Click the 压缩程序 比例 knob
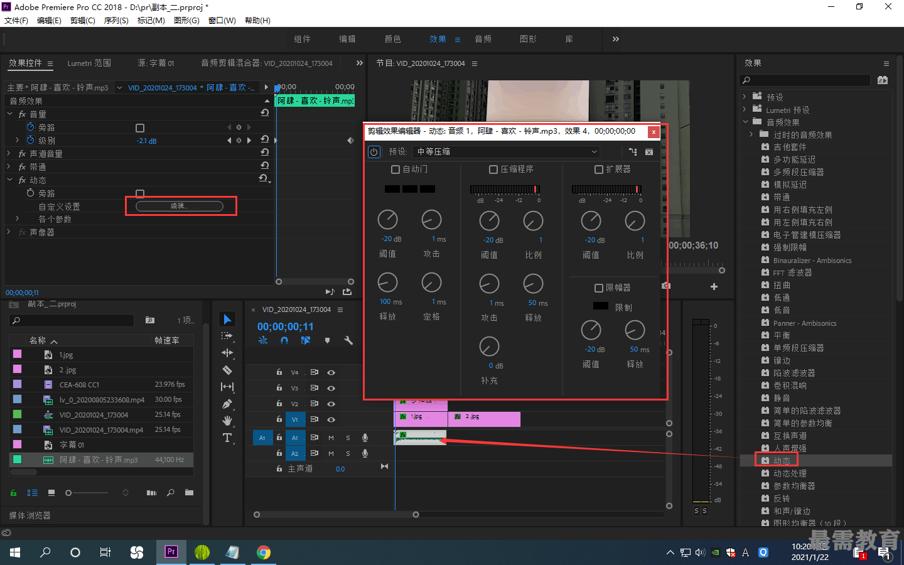The height and width of the screenshot is (565, 904). point(533,221)
